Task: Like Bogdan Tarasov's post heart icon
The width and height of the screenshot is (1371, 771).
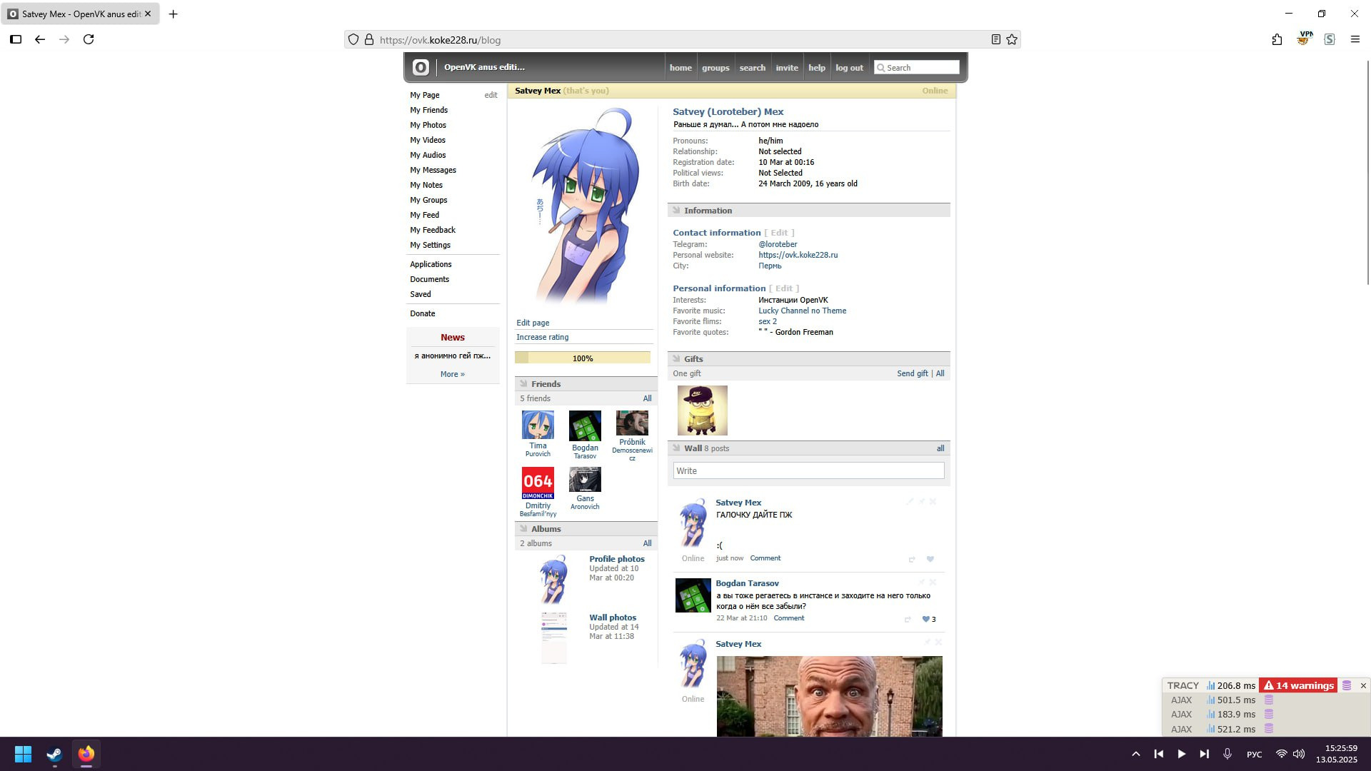Action: 926,619
